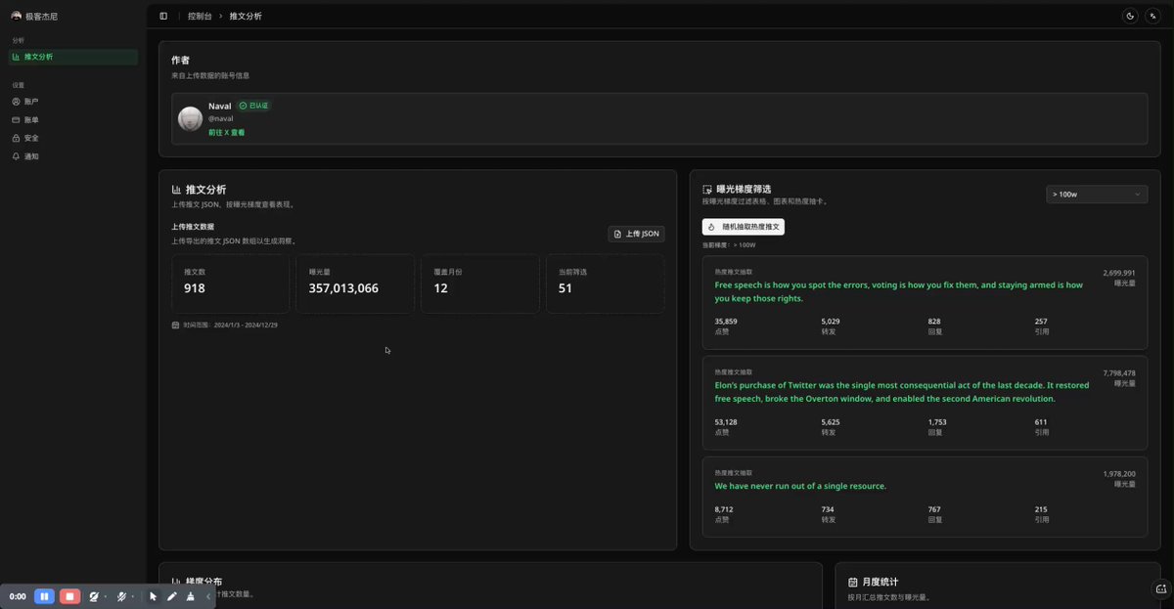This screenshot has height=609, width=1174.
Task: Switch dark mode with moon icon
Action: pyautogui.click(x=1131, y=16)
